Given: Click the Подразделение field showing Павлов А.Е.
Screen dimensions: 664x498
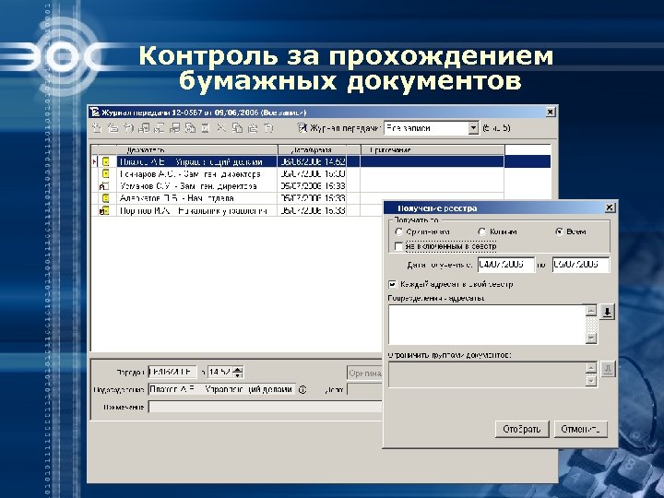Looking at the screenshot, I should 221,389.
